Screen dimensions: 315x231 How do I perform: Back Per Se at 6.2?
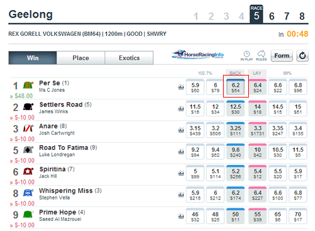236,87
